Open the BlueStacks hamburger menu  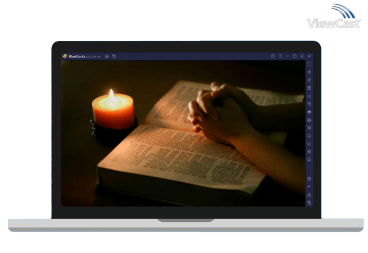(280, 56)
